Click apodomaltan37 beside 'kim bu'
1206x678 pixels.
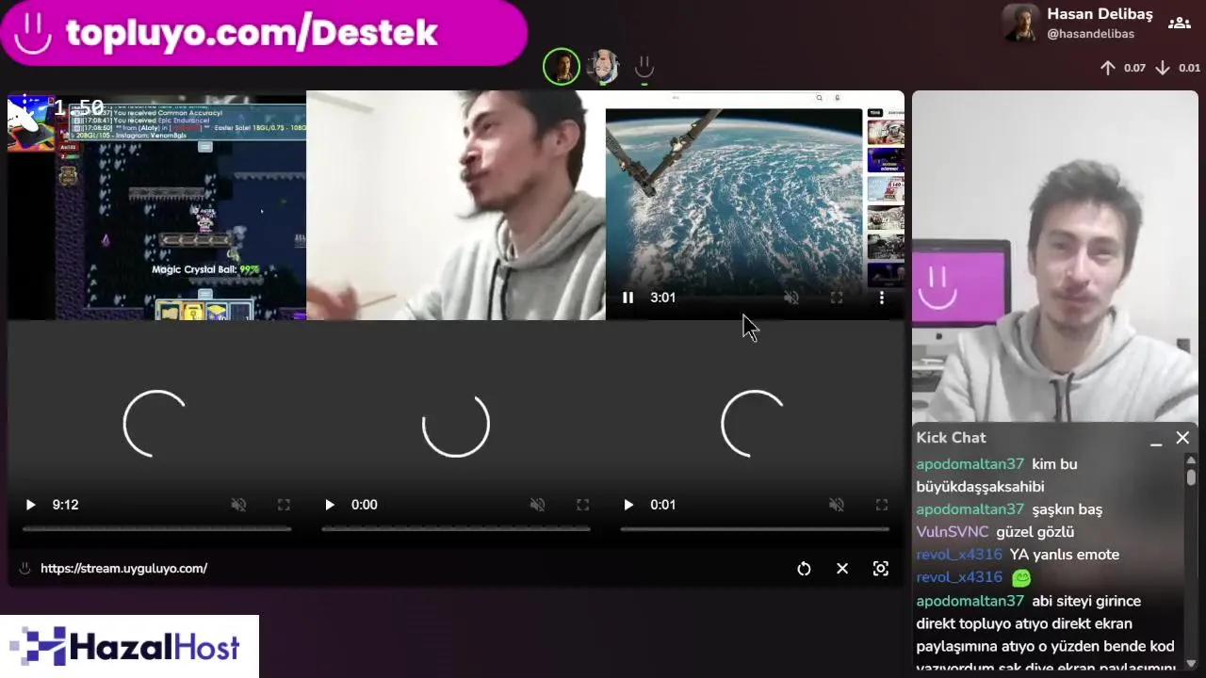[x=970, y=464]
